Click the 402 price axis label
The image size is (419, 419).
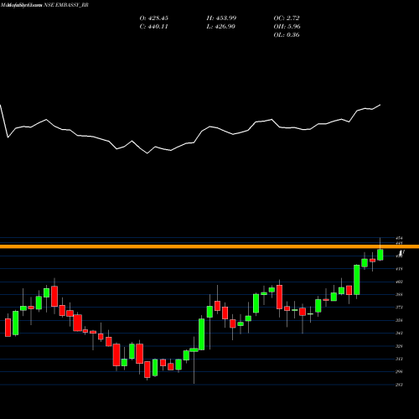pyautogui.click(x=399, y=282)
